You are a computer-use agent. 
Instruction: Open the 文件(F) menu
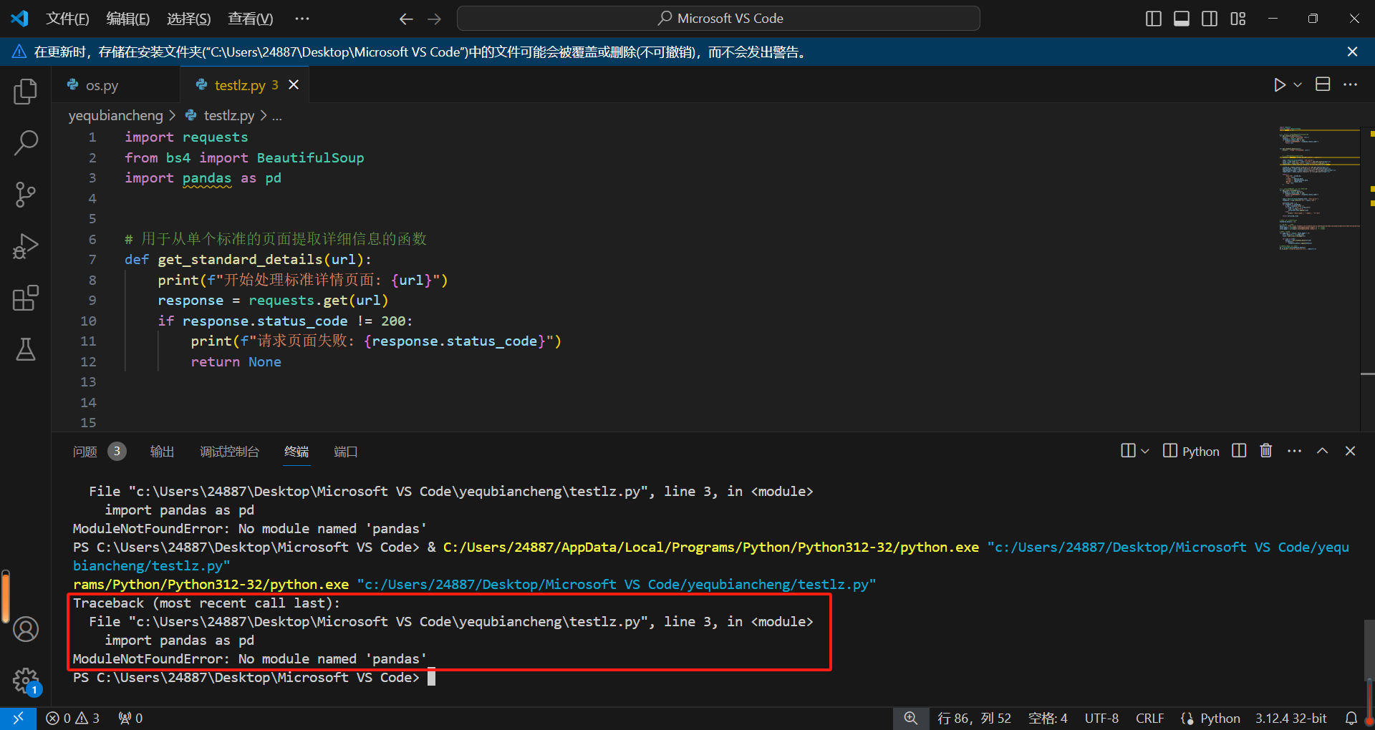pyautogui.click(x=67, y=19)
